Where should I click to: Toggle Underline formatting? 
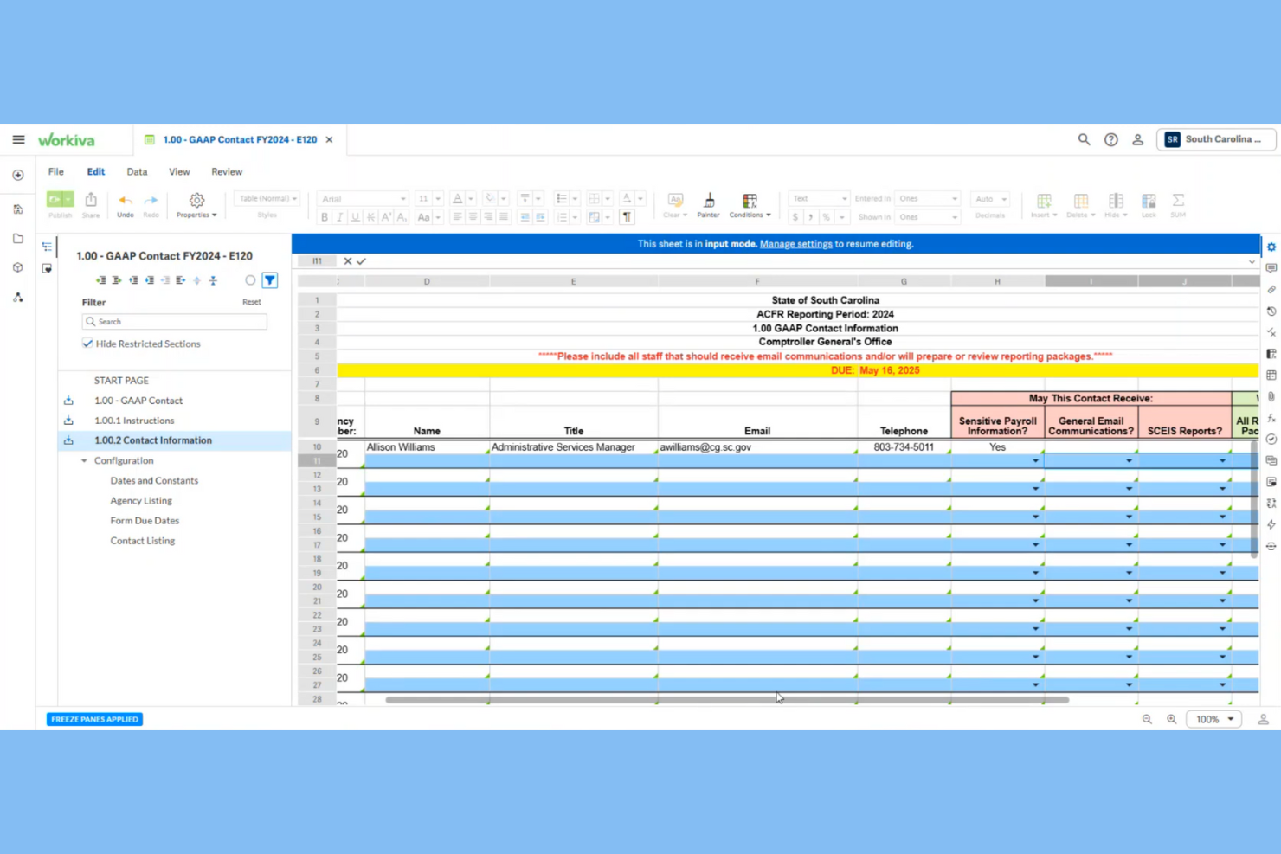coord(355,217)
